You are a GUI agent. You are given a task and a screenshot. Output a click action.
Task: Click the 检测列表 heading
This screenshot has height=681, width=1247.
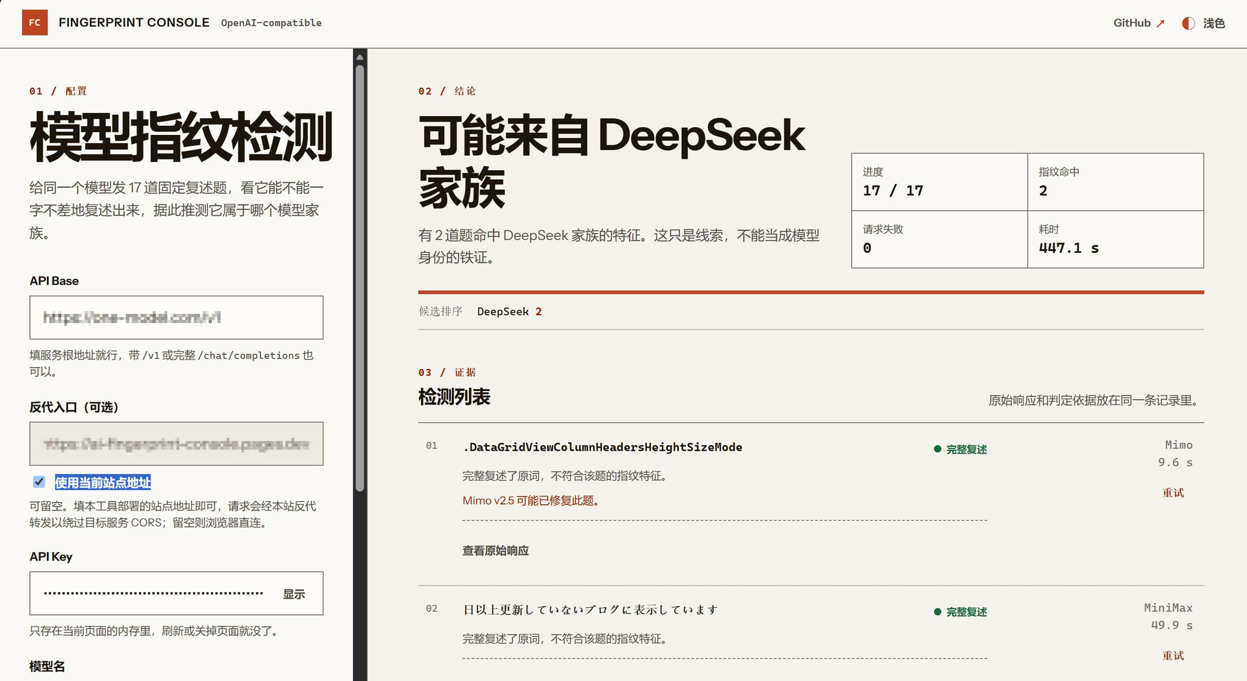coord(454,397)
